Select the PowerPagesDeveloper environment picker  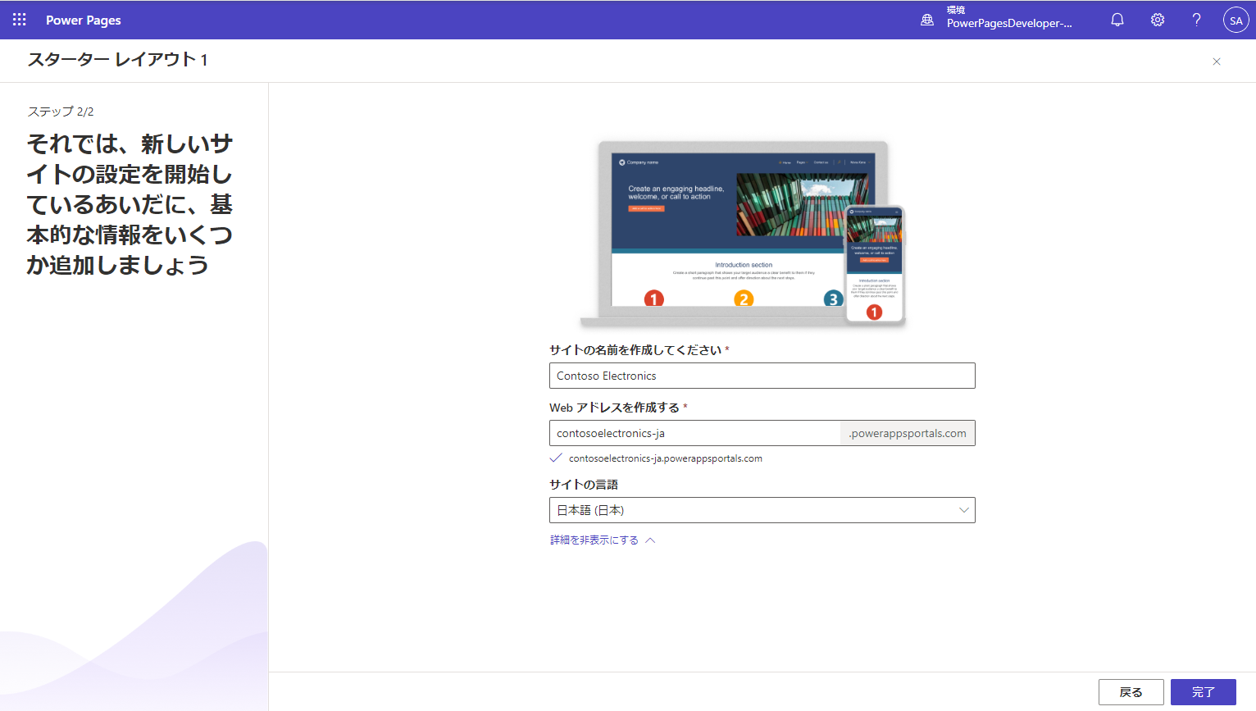(1009, 17)
